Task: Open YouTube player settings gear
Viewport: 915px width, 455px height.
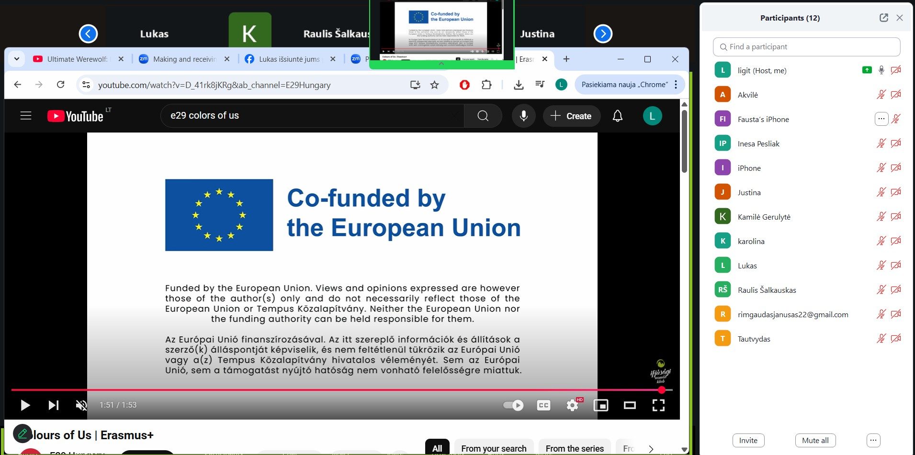Action: (572, 405)
